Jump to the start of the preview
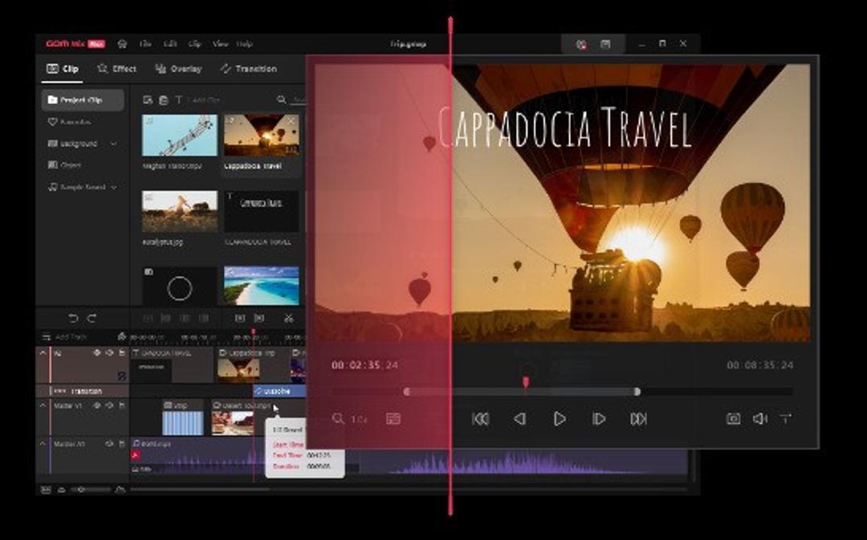867x540 pixels. pos(481,419)
